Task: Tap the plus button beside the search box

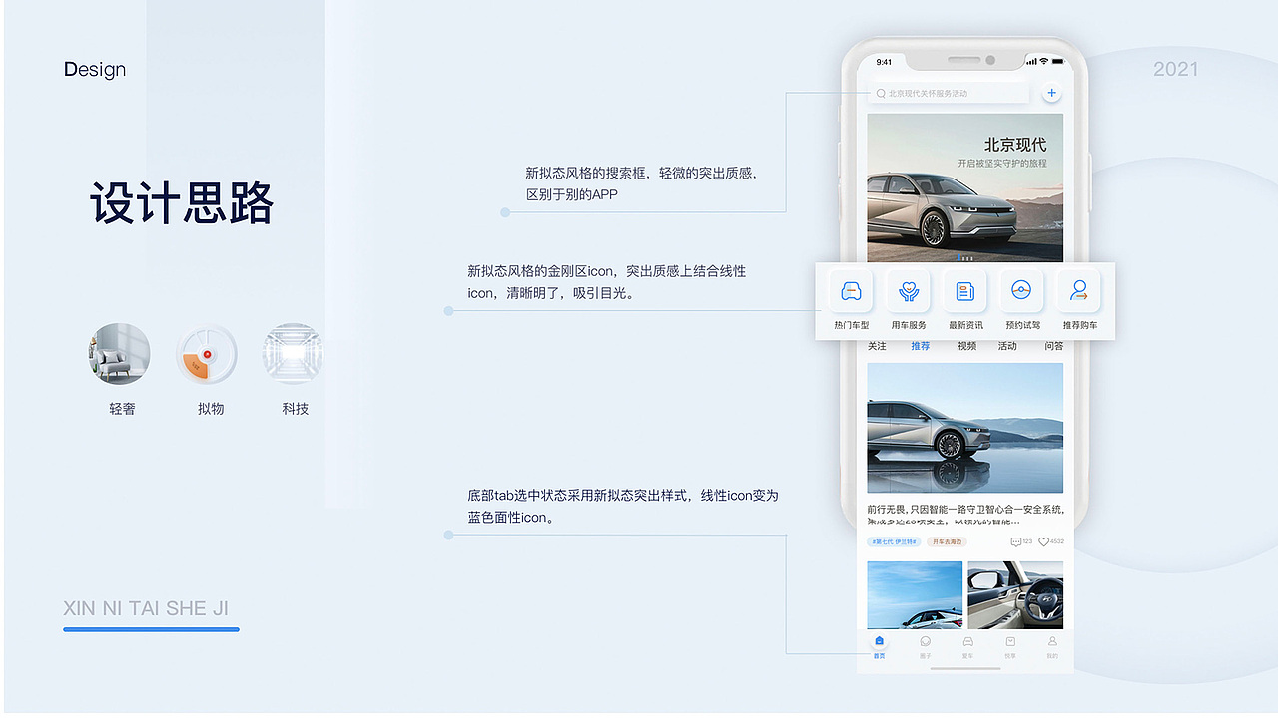Action: [1051, 93]
